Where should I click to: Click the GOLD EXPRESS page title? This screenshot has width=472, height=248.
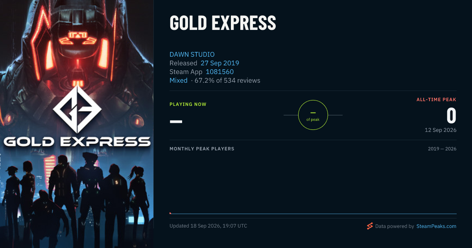pyautogui.click(x=223, y=23)
